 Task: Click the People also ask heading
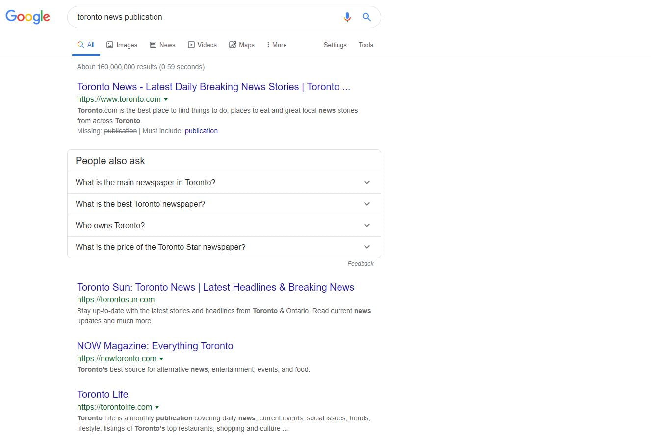pos(110,161)
